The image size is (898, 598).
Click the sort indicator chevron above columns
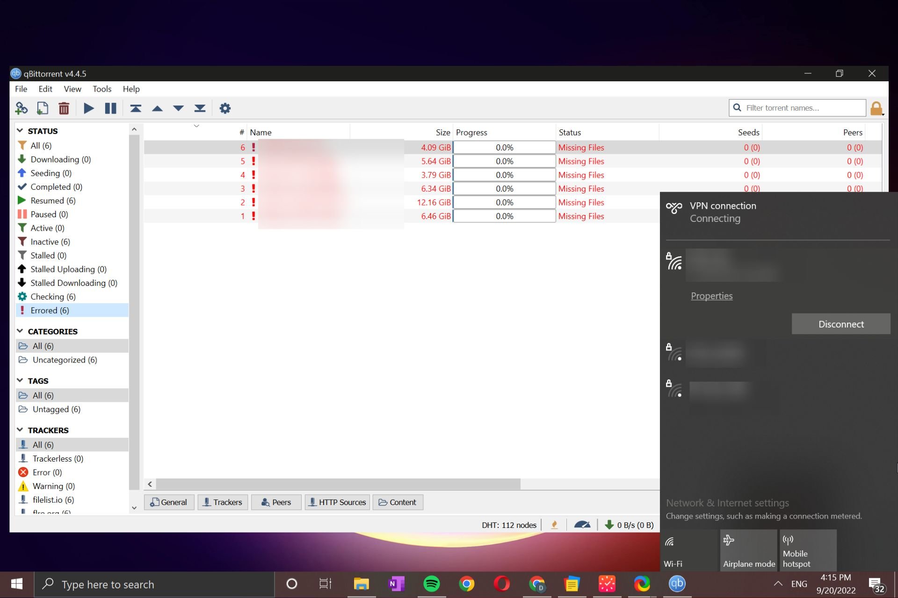coord(196,126)
